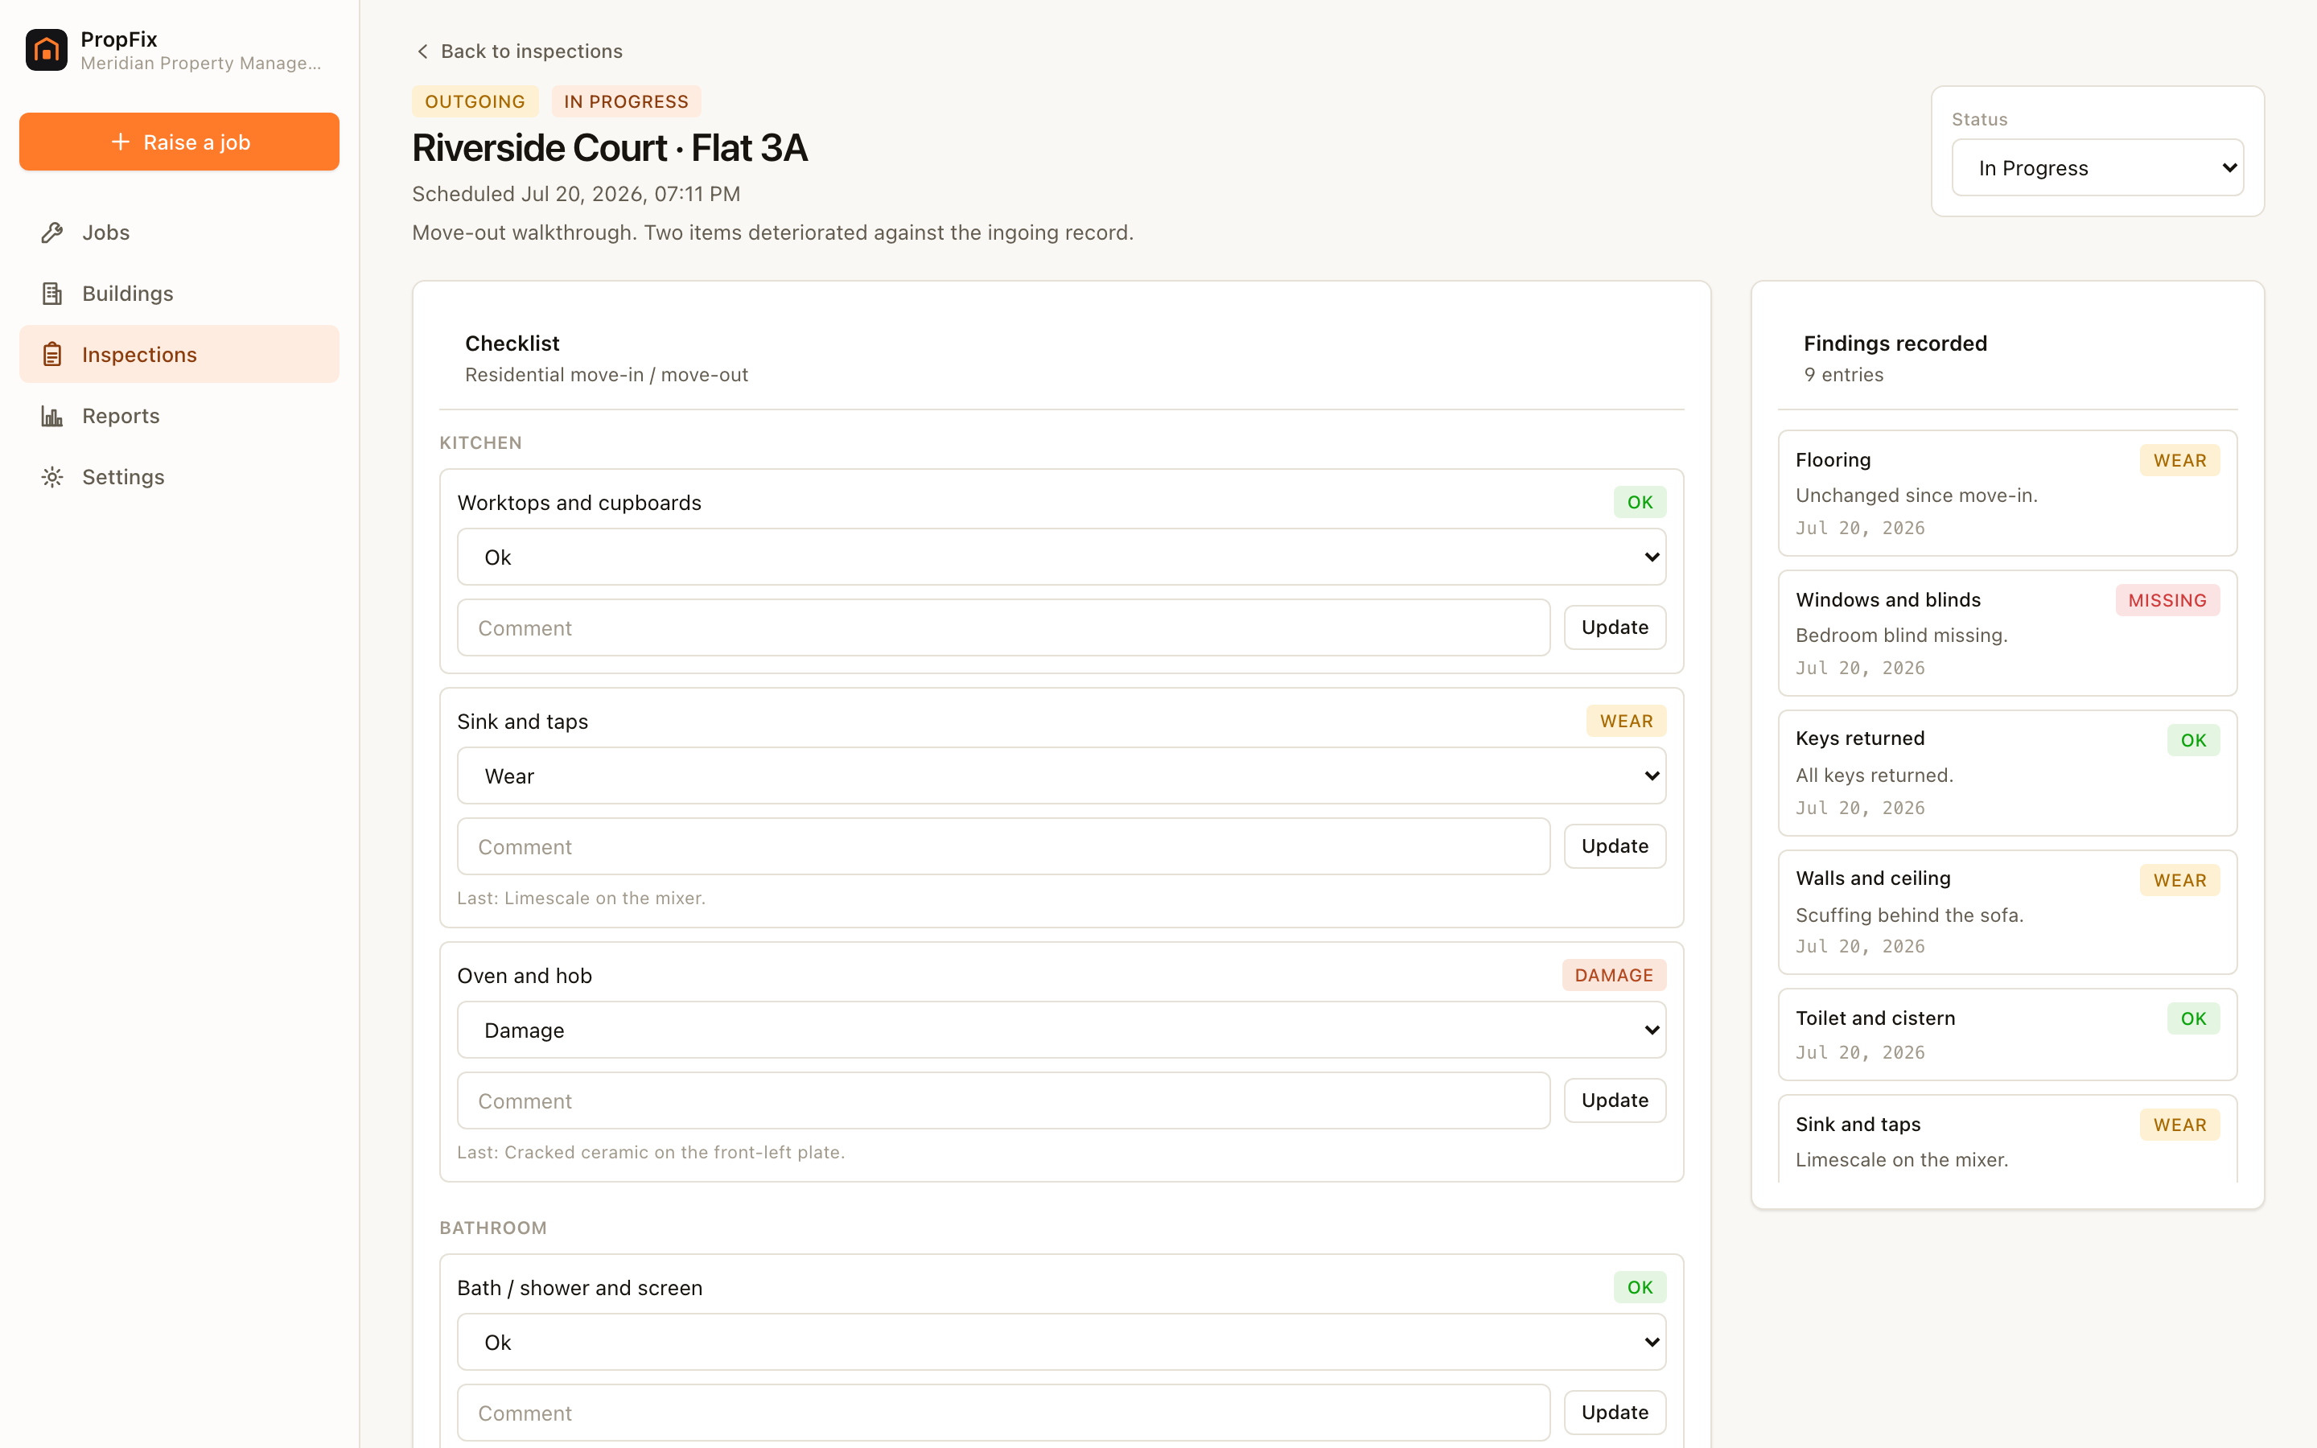Click the BATHROOM section label
This screenshot has width=2317, height=1448.
coord(493,1228)
